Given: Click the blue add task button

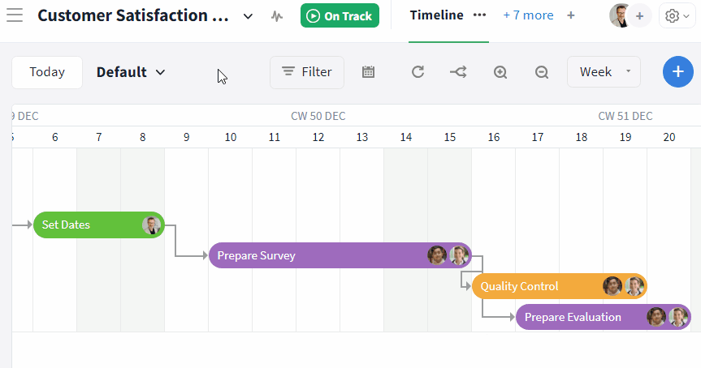Looking at the screenshot, I should [x=678, y=72].
